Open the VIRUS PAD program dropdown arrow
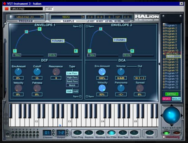 tap(42, 17)
